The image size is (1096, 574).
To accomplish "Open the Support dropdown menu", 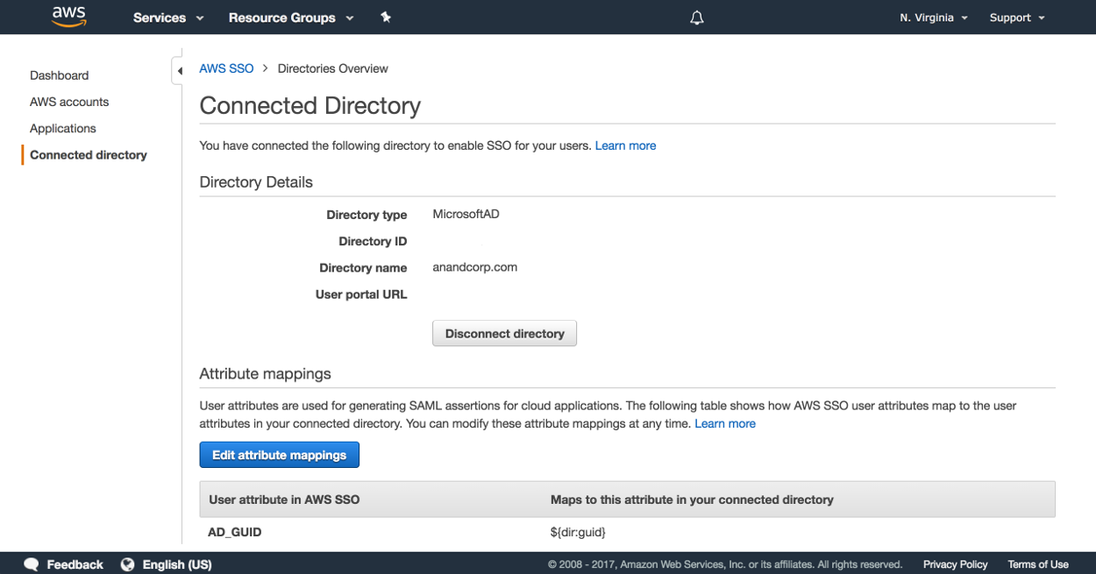I will [1017, 18].
